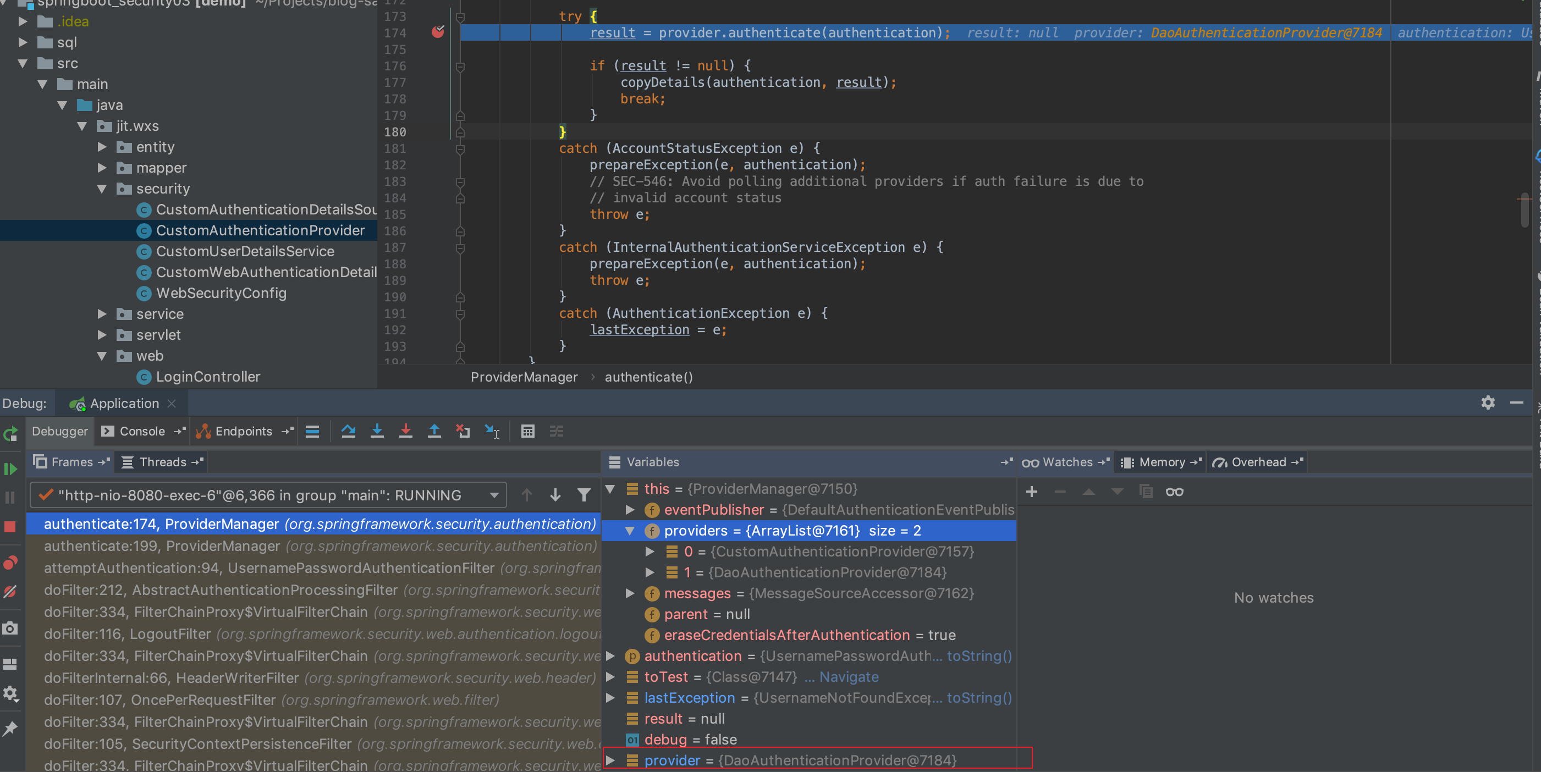Click the Step Out icon
Viewport: 1541px width, 772px height.
434,431
